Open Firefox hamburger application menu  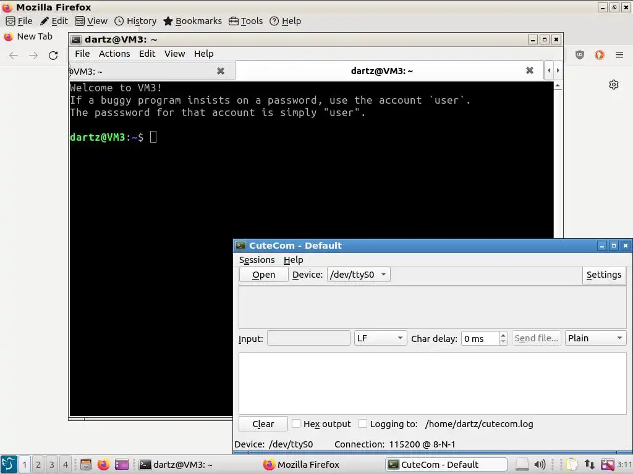(619, 55)
